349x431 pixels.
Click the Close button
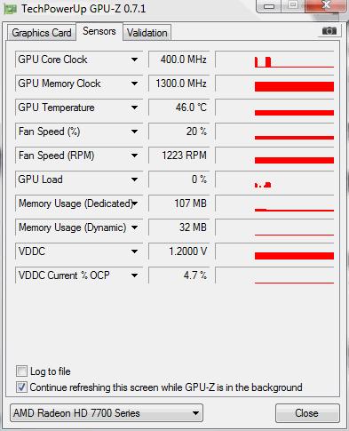pyautogui.click(x=307, y=413)
